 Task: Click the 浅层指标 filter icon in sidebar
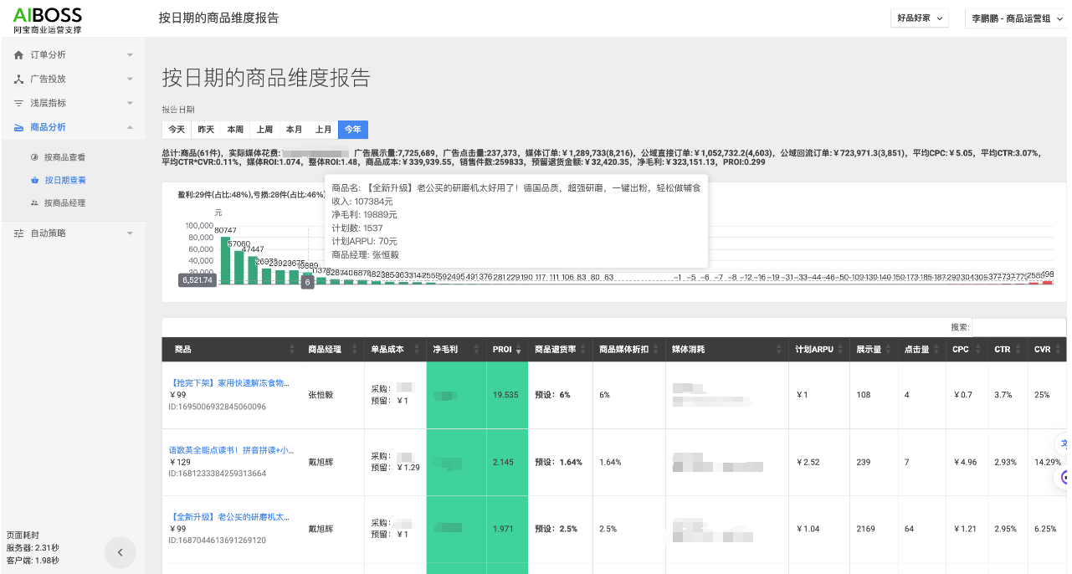(18, 104)
